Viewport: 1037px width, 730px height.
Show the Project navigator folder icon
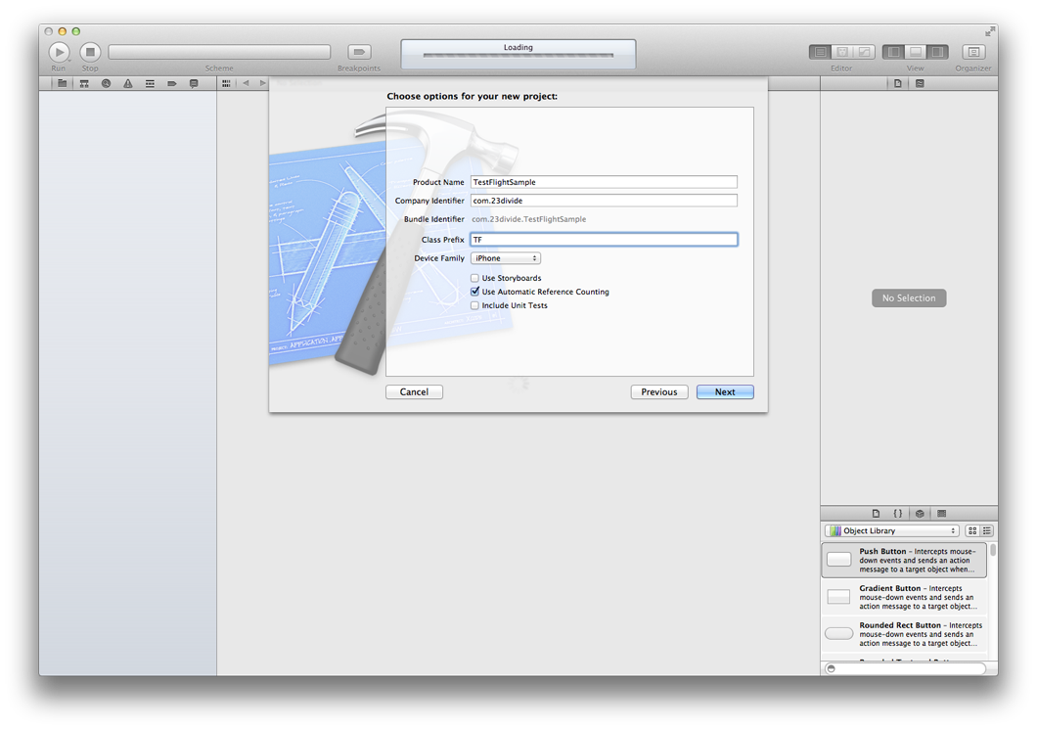[x=63, y=83]
